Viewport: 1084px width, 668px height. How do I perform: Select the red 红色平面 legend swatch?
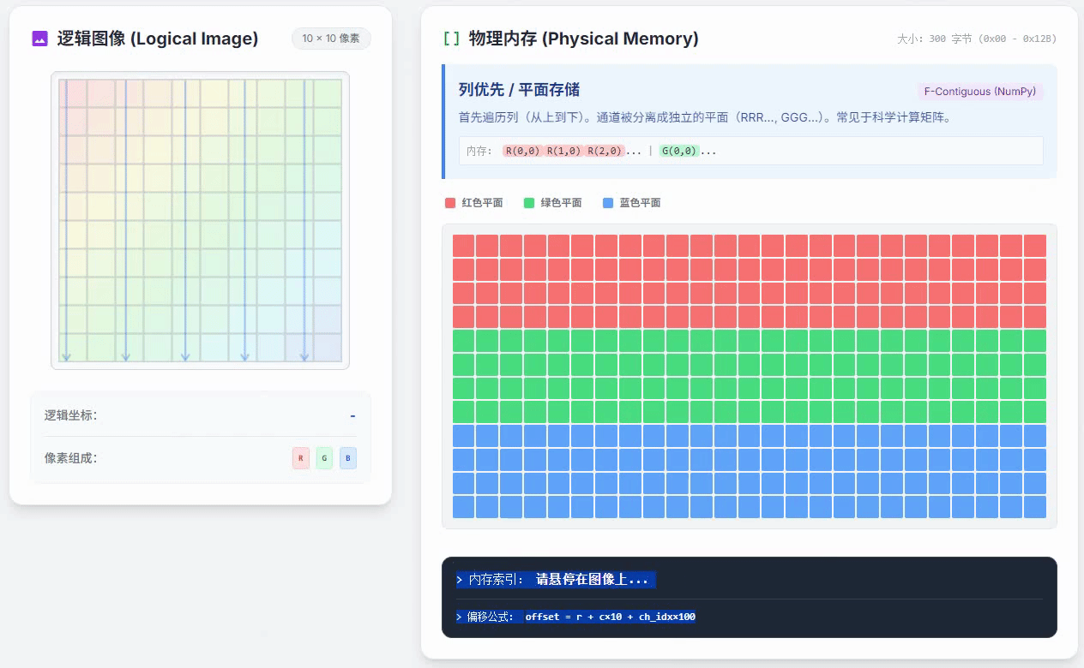click(x=450, y=202)
